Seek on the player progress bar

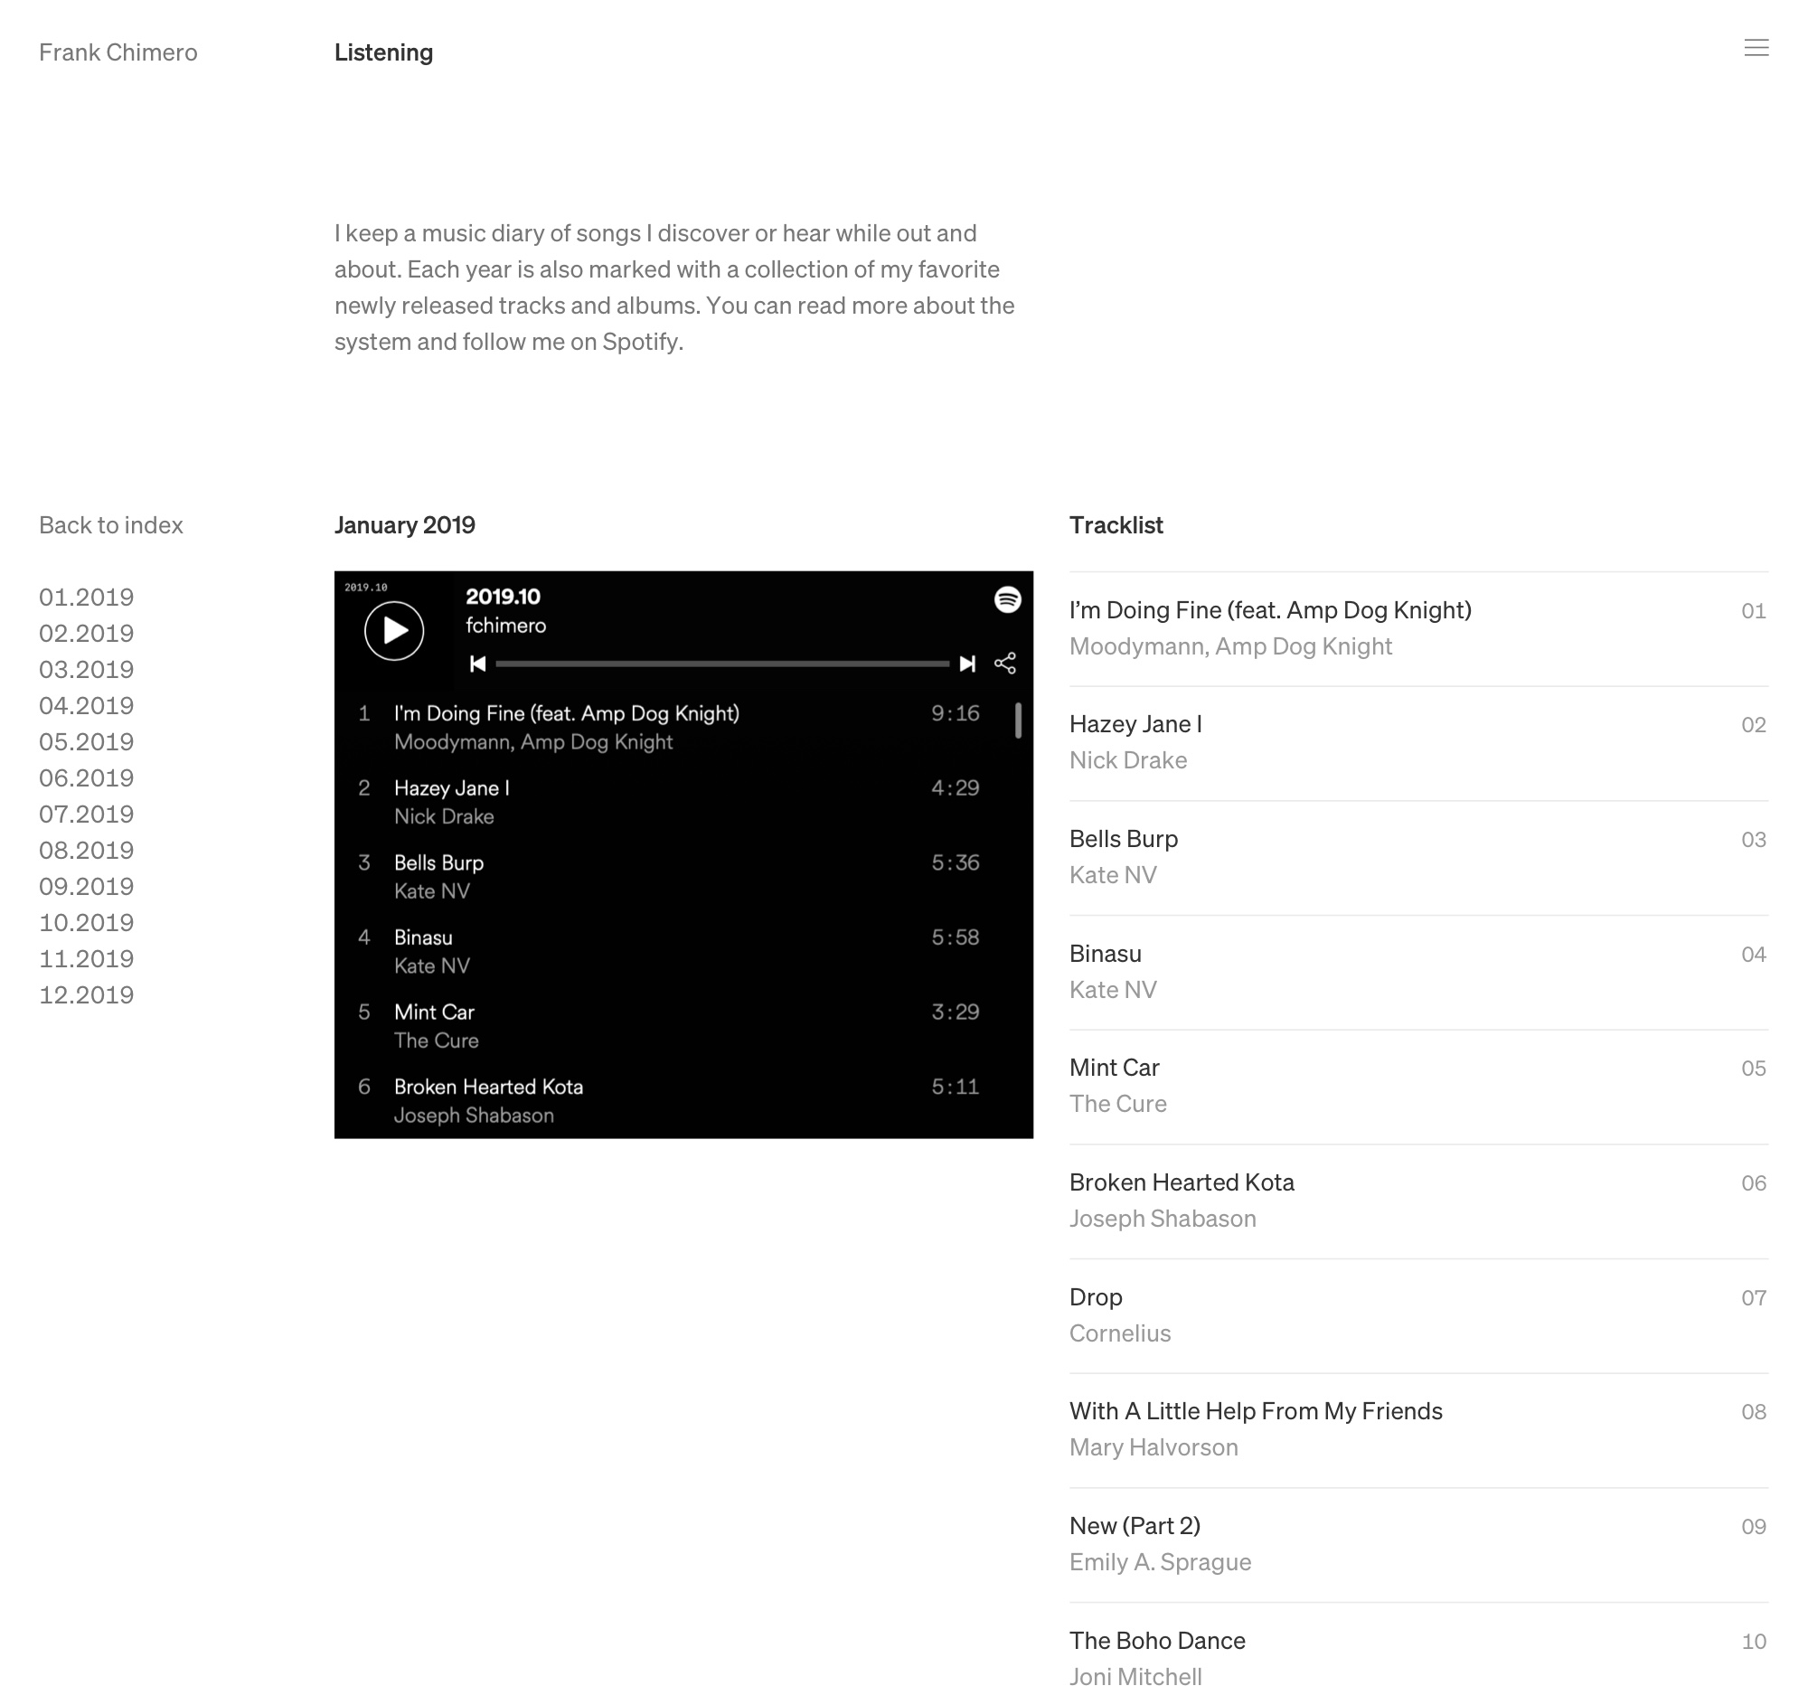coord(722,664)
